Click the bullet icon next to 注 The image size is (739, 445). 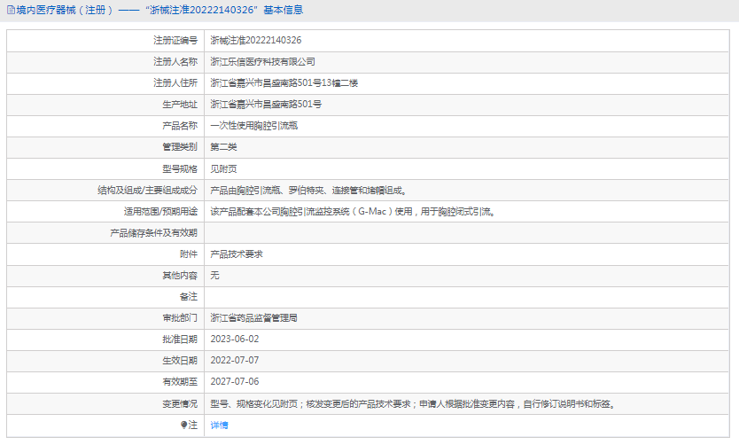pyautogui.click(x=183, y=425)
